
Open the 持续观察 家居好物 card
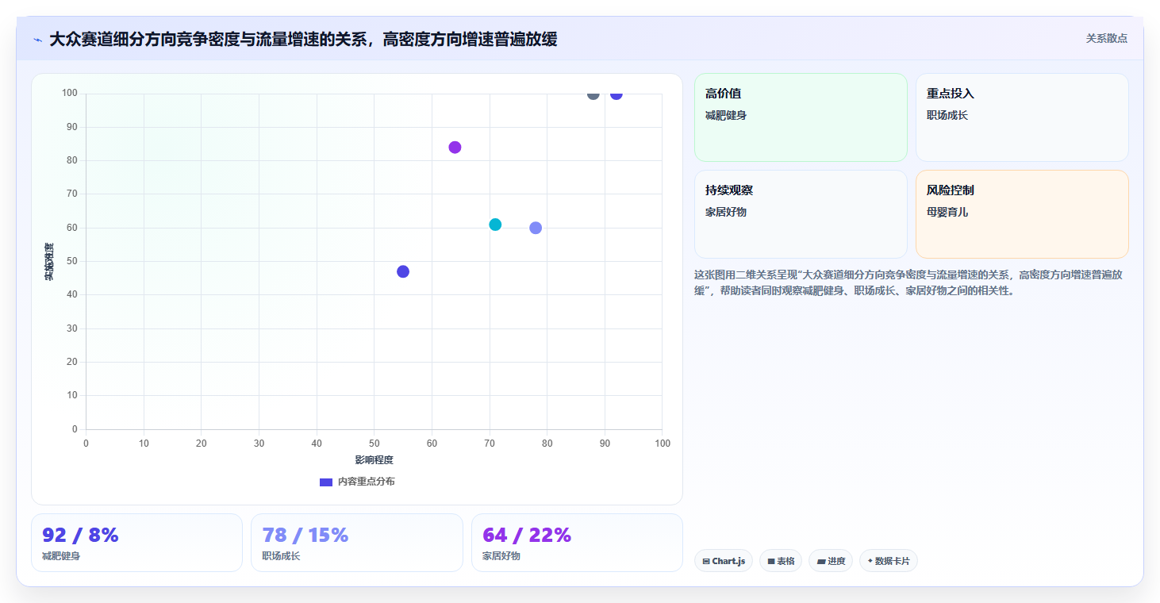(x=801, y=214)
